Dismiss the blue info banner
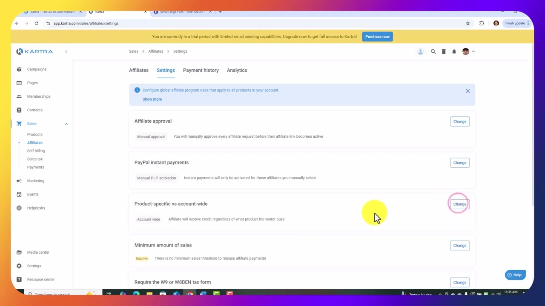This screenshot has width=545, height=306. [x=468, y=91]
